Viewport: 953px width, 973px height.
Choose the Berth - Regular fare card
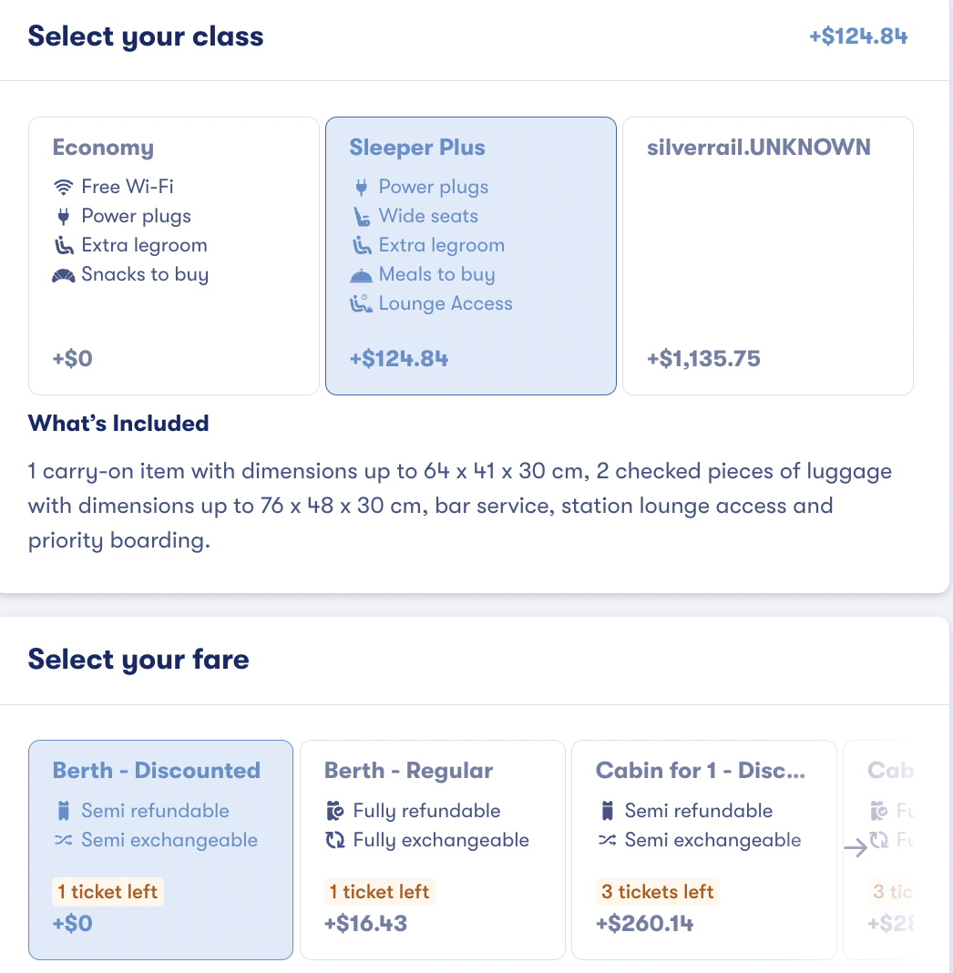(432, 849)
